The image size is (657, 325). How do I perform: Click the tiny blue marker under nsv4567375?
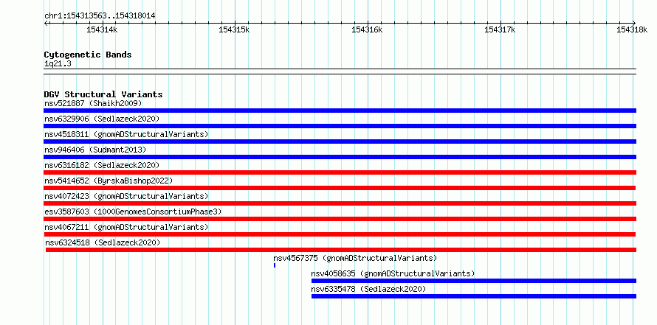275,265
